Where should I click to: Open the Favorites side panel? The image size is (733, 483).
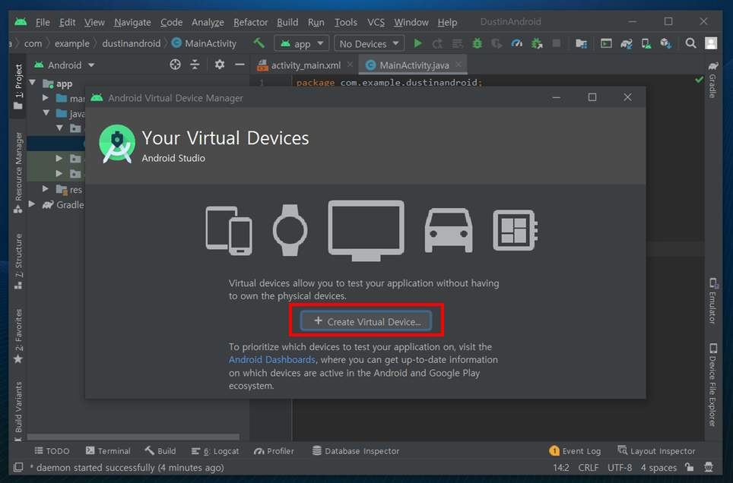coord(18,336)
